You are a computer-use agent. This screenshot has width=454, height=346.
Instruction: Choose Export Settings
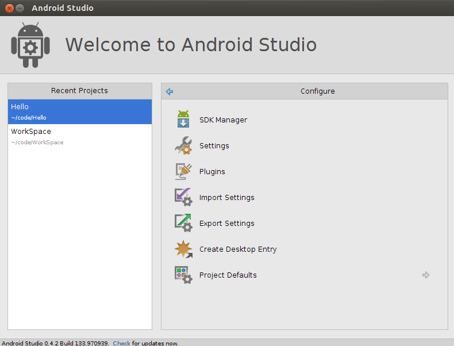(x=226, y=224)
